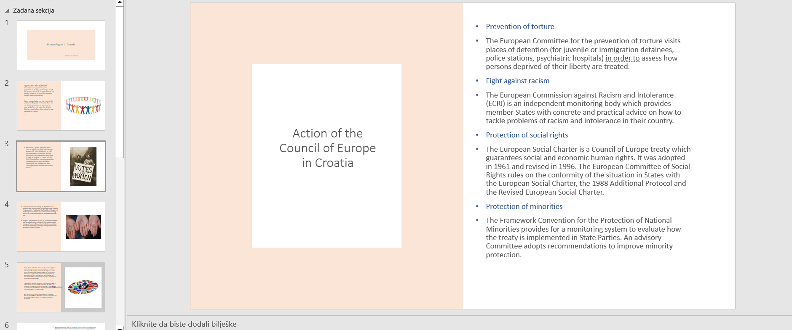Click scroll down arrow in slide panel
Screen dimensions: 792x330
point(120,327)
